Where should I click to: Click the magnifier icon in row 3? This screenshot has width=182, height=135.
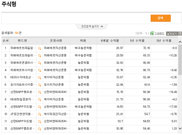(39, 63)
